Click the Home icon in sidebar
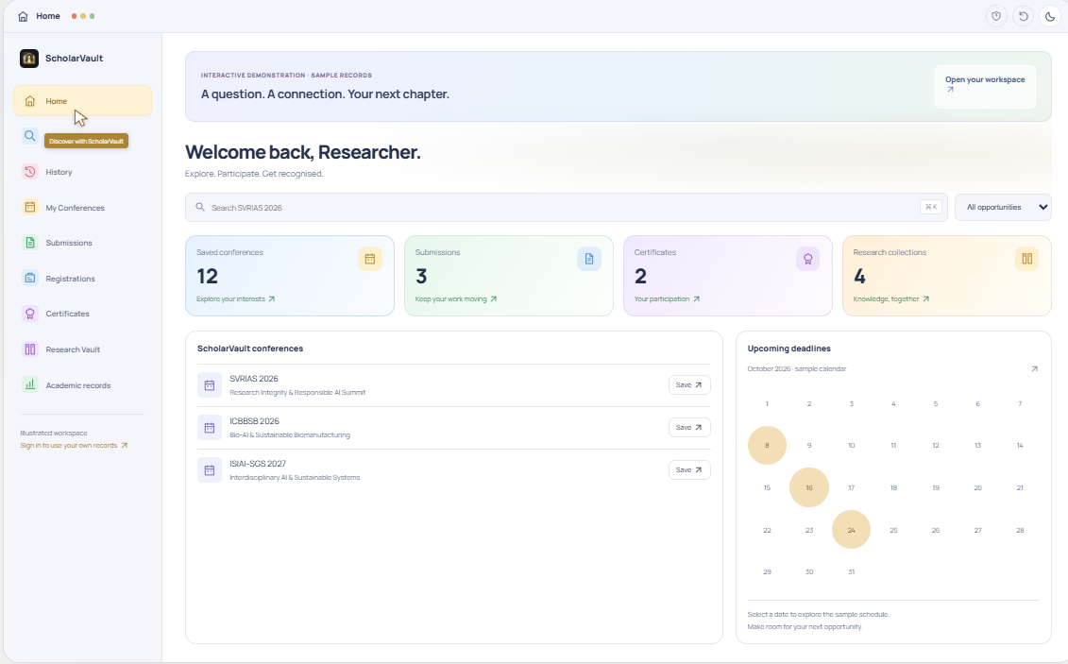 pos(30,101)
